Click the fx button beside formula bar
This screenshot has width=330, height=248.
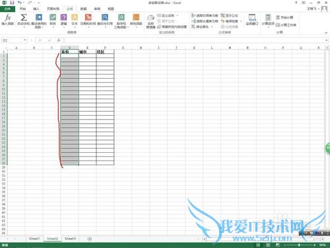[x=59, y=40]
